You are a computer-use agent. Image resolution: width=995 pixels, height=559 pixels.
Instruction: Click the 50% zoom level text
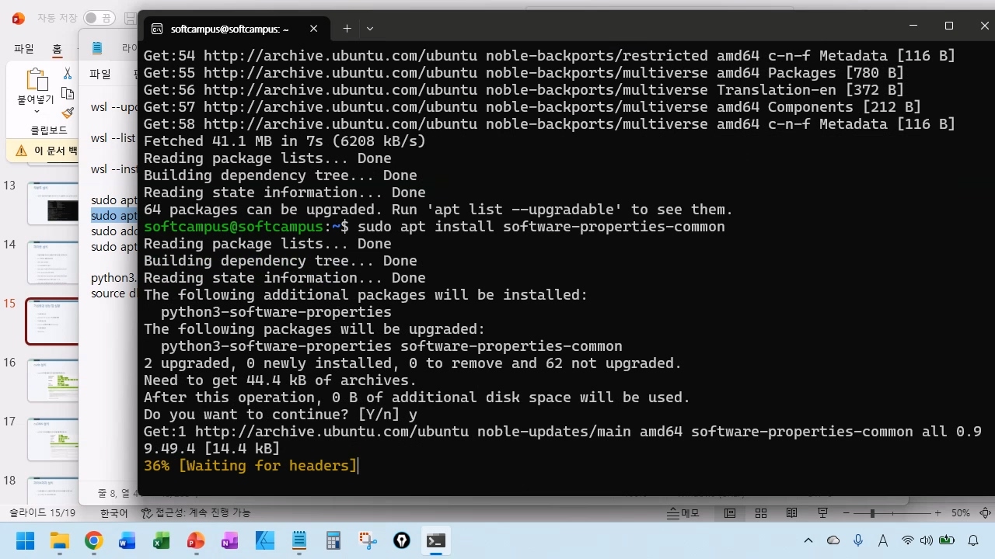coord(961,513)
